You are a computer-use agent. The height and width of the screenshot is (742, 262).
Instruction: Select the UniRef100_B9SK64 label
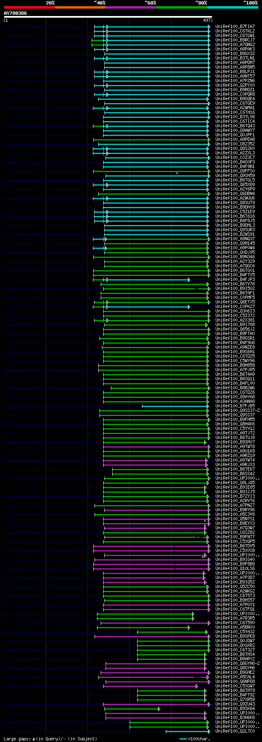click(x=235, y=709)
